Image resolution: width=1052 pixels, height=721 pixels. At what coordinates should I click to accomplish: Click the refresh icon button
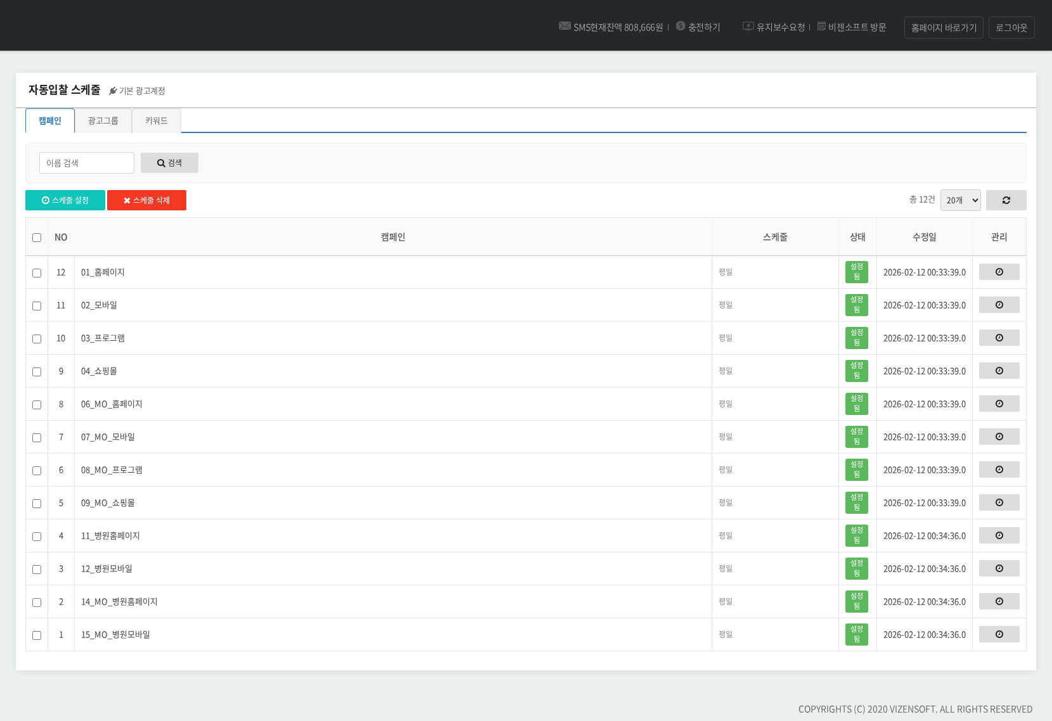click(1006, 200)
